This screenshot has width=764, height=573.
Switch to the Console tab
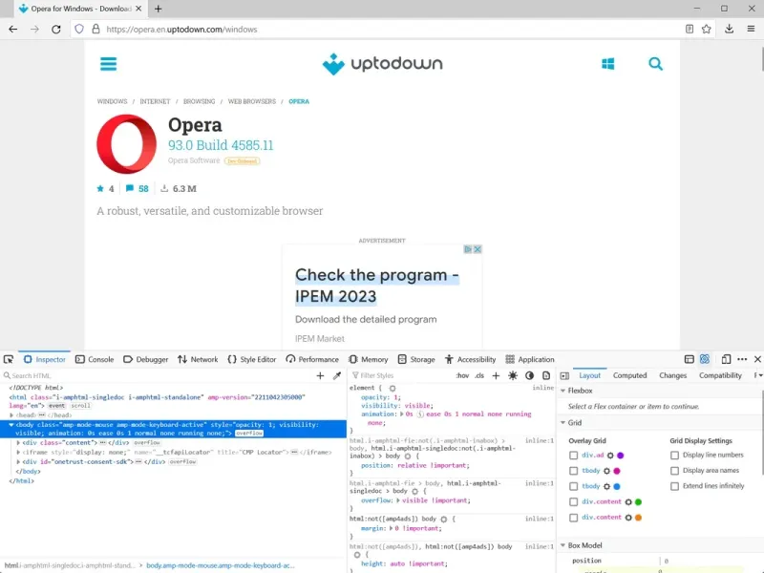[95, 359]
